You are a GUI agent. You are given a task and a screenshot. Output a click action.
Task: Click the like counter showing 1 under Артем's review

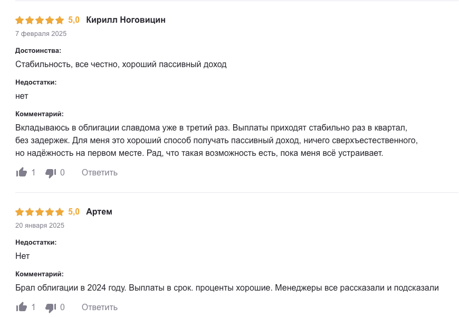32,307
